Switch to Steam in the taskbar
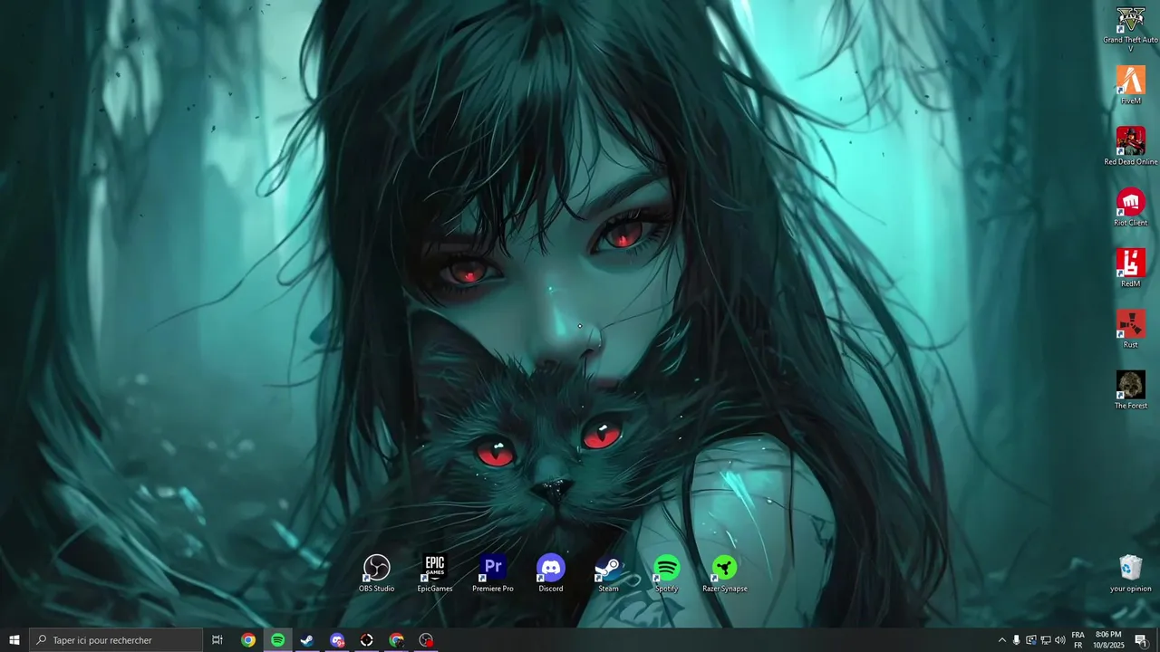The height and width of the screenshot is (652, 1160). pyautogui.click(x=307, y=640)
